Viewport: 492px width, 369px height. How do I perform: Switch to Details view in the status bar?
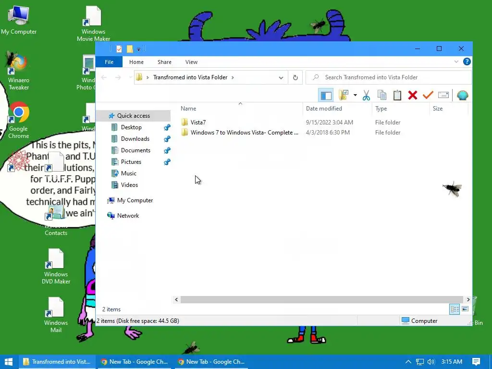[455, 309]
